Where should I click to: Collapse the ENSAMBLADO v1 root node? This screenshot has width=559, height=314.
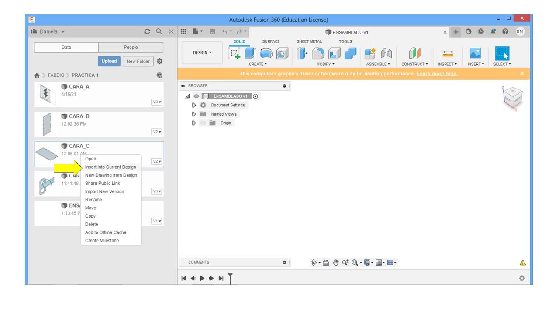coord(187,96)
